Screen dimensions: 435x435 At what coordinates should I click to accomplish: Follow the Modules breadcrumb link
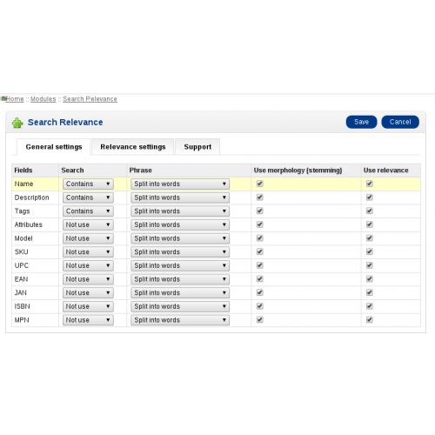[43, 99]
